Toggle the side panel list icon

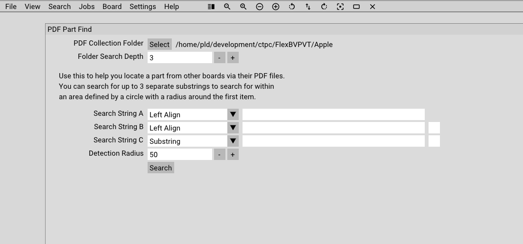click(x=211, y=7)
